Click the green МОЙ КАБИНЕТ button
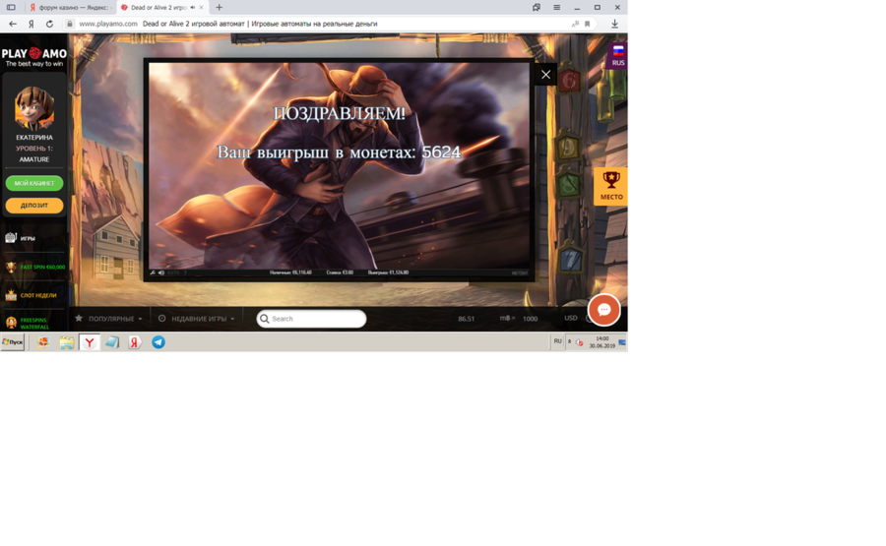 pos(34,183)
